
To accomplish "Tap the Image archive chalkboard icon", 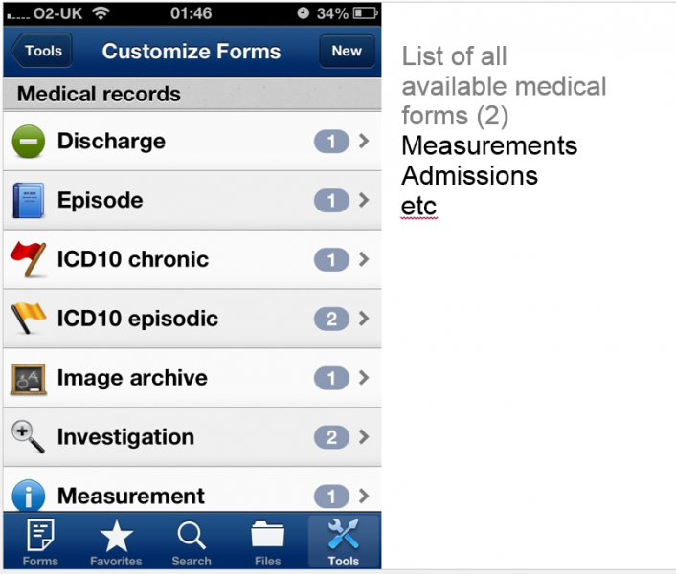I will point(29,378).
